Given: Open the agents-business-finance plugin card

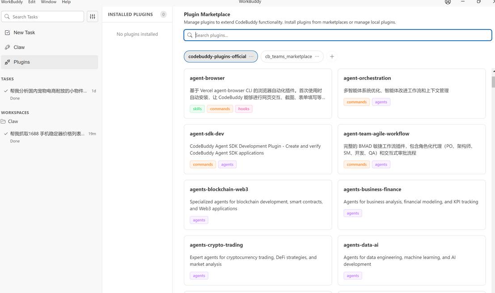Looking at the screenshot, I should (x=412, y=205).
